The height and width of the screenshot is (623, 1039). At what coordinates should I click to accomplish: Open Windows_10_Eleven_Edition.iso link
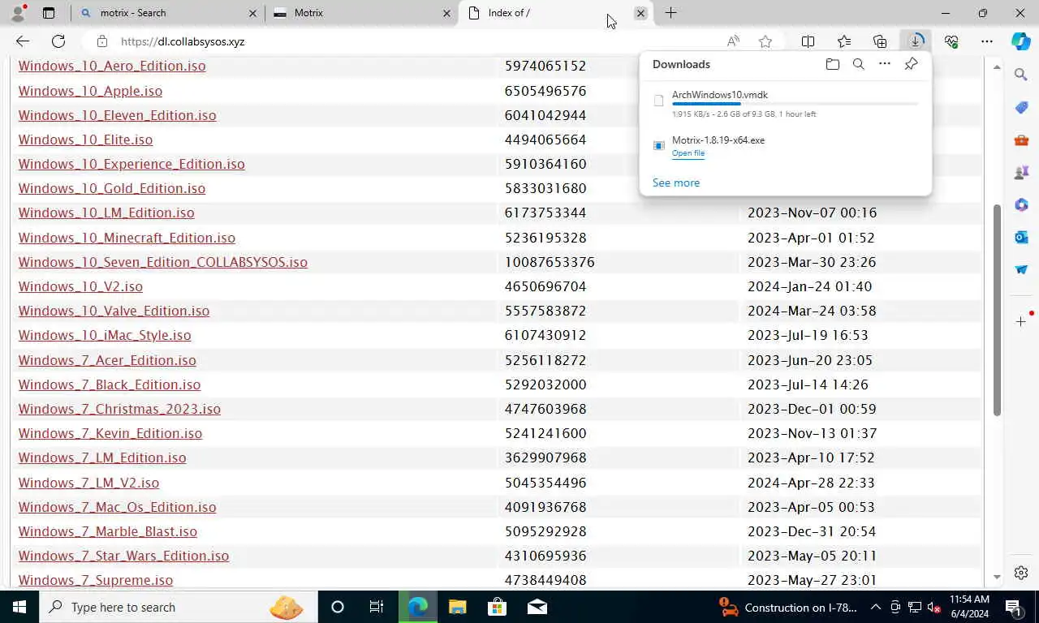[x=117, y=115]
